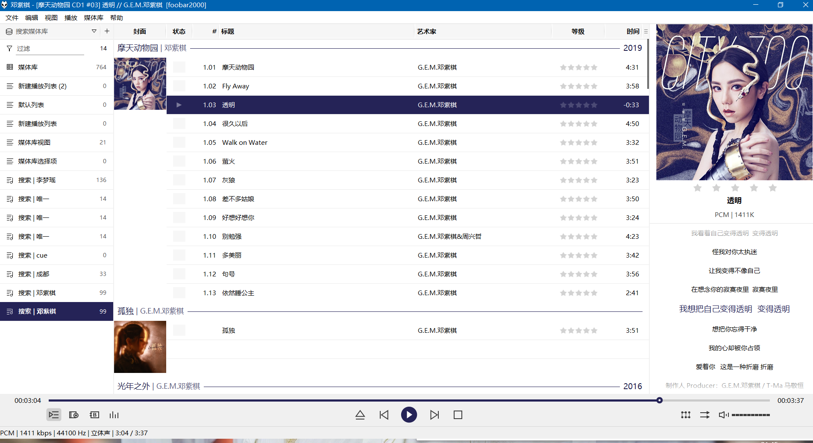Viewport: 813px width, 443px height.
Task: Click the large album art on right panel
Action: coord(734,102)
